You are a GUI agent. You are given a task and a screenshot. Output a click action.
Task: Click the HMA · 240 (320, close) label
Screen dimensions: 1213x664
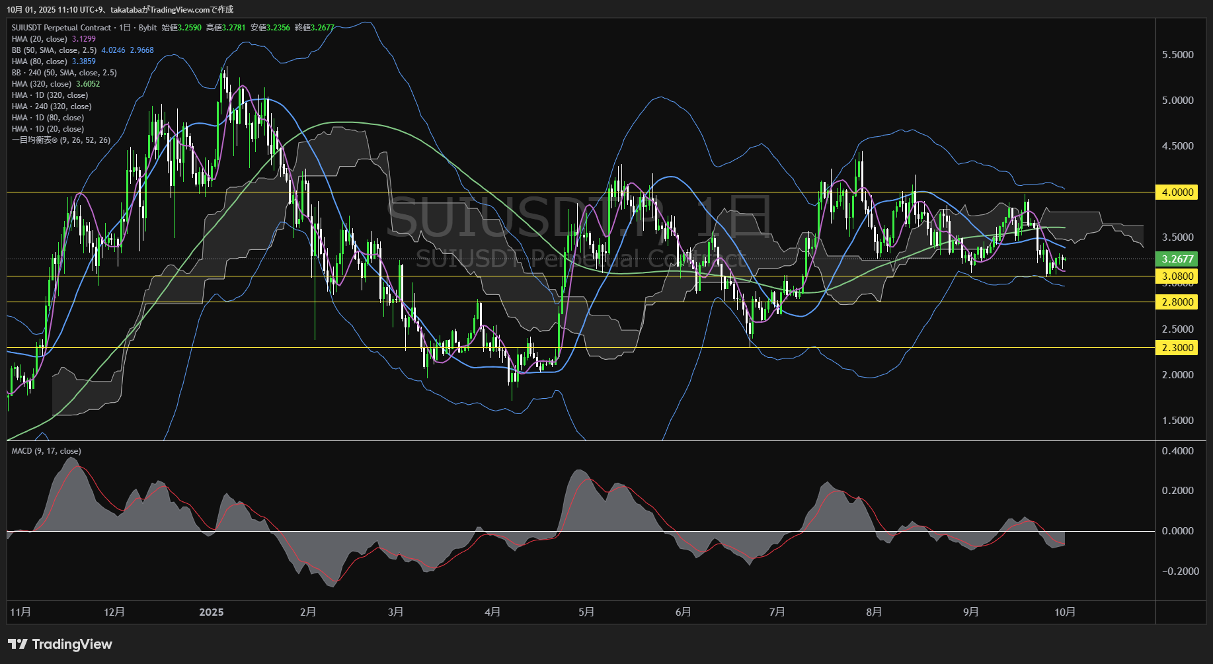coord(51,106)
